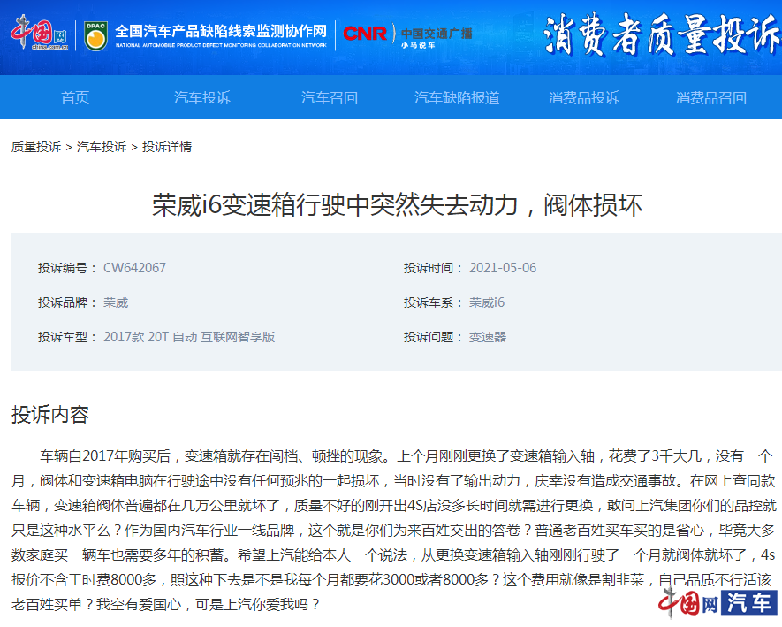The width and height of the screenshot is (782, 627).
Task: Click the 全国汽车产品缺陷线索监测协作网 header text
Action: (x=221, y=32)
